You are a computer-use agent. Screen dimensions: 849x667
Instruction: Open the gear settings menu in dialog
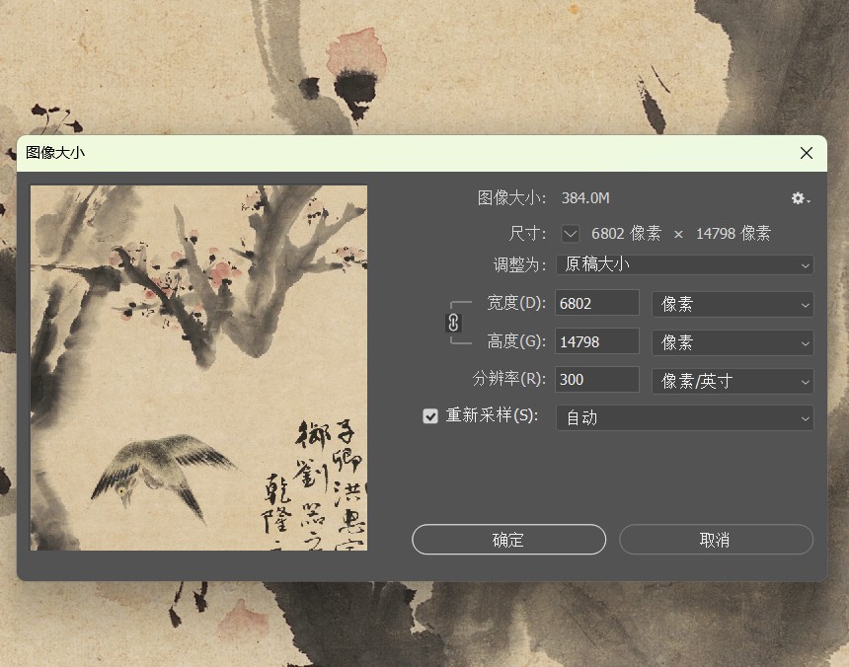point(801,198)
